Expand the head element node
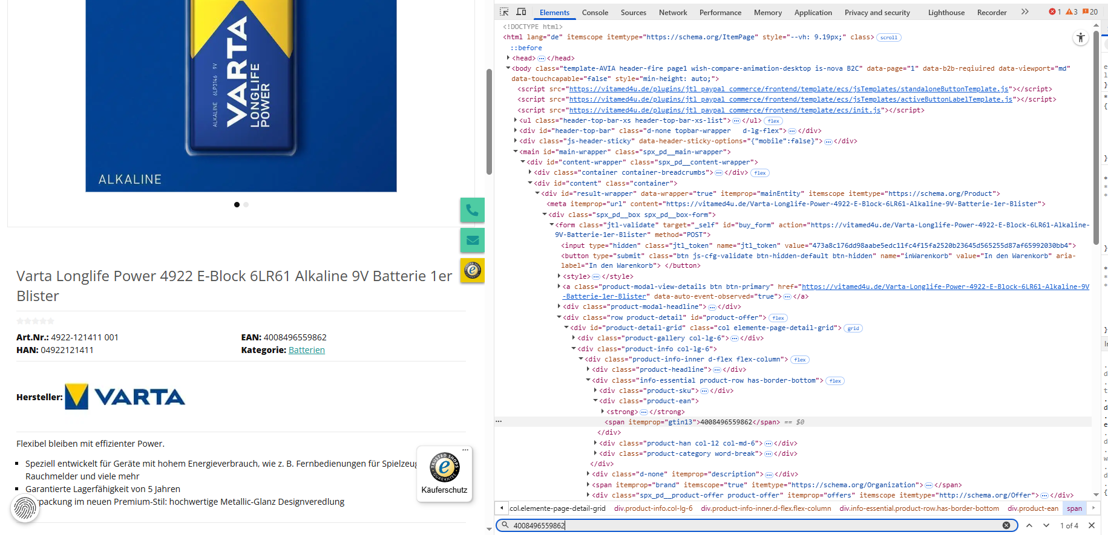 508,58
